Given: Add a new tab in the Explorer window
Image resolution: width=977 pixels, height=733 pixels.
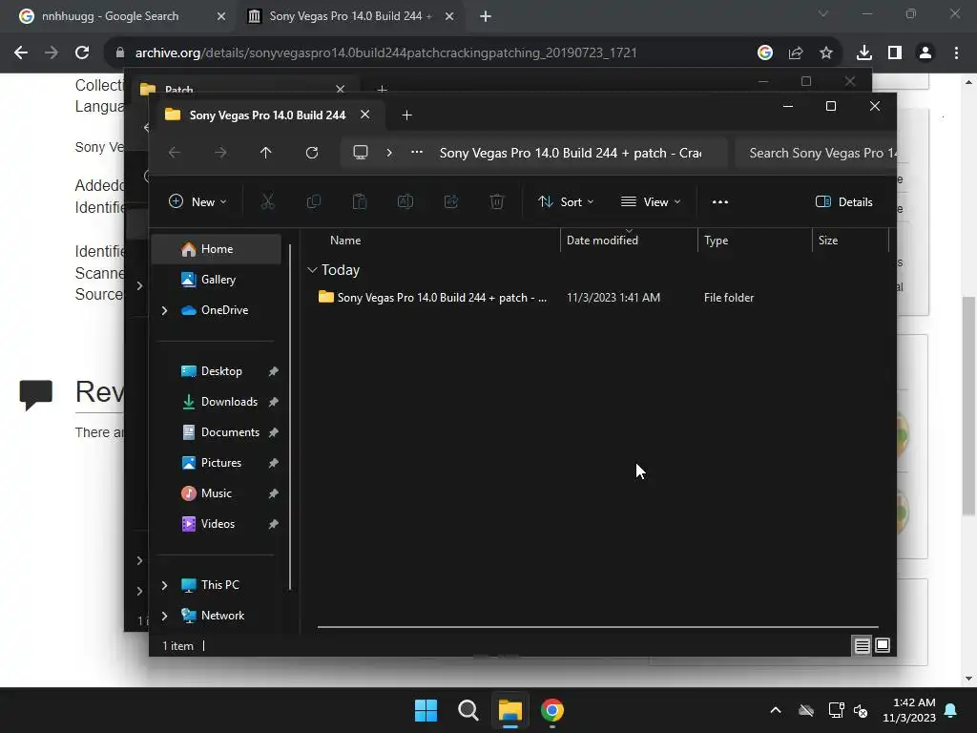Looking at the screenshot, I should (406, 115).
